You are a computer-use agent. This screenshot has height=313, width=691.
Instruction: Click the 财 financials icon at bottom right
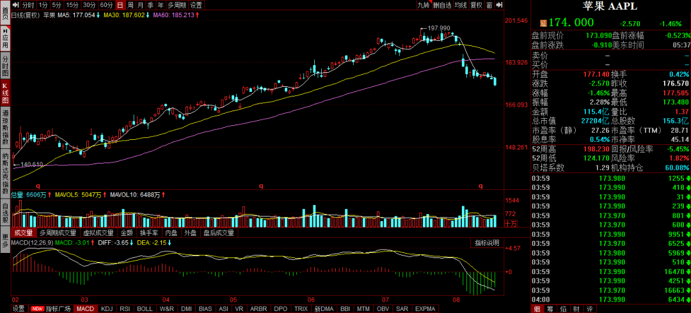pos(576,309)
